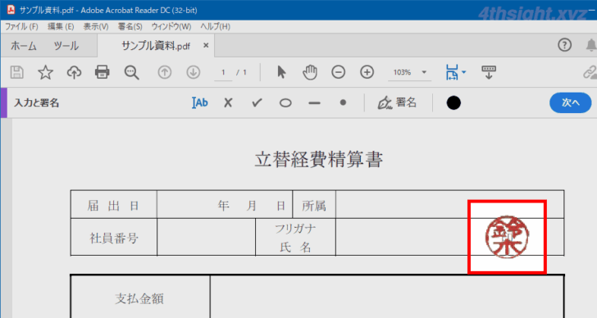Add the star bookmark to this file
Screen dimensions: 597x318
[45, 72]
